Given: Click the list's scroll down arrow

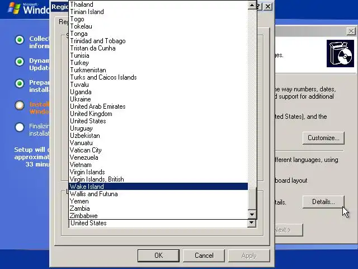Looking at the screenshot, I should [252, 215].
